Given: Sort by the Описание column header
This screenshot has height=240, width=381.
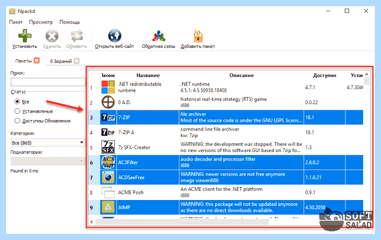Looking at the screenshot, I should click(x=242, y=76).
